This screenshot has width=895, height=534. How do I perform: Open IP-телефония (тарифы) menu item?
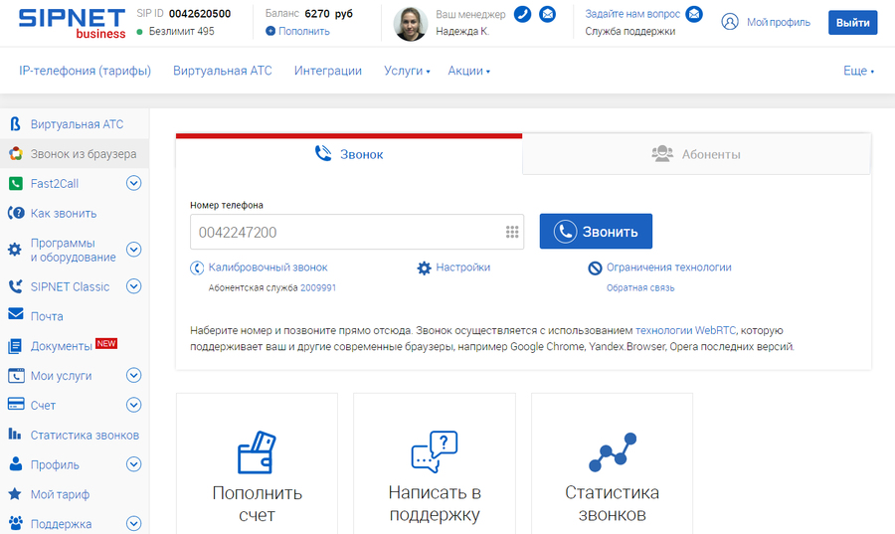[86, 71]
